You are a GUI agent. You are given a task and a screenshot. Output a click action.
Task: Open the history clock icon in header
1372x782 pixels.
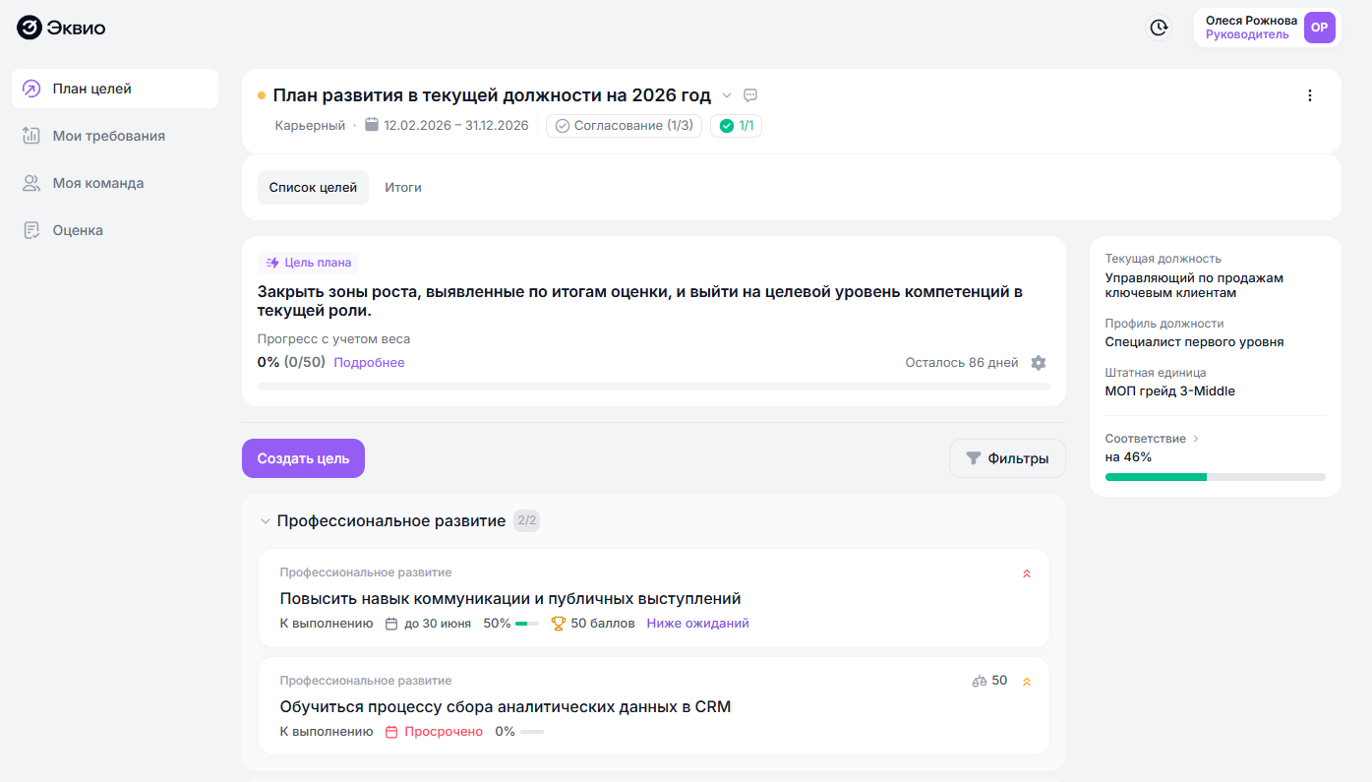pos(1160,28)
